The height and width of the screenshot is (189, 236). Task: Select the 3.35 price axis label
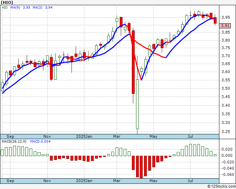pos(226,114)
